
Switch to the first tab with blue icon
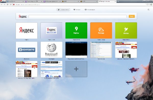[15, 1]
